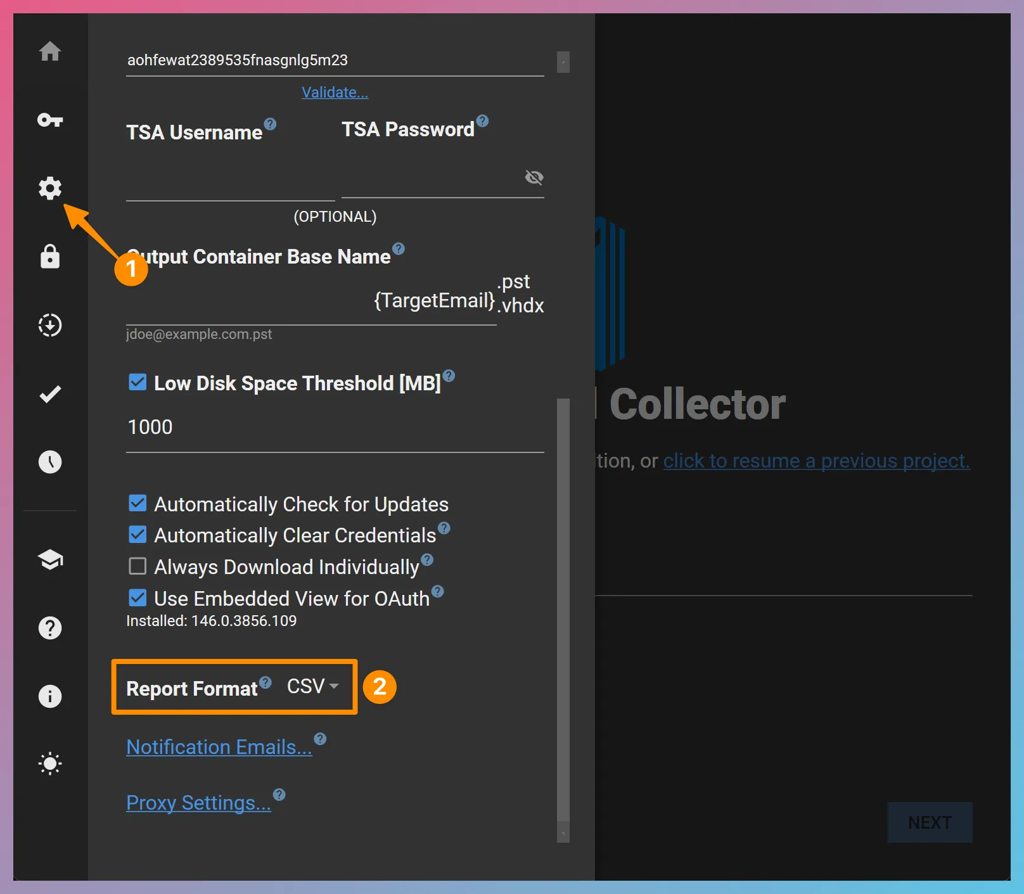Click the Low Disk Space value field

[x=335, y=428]
